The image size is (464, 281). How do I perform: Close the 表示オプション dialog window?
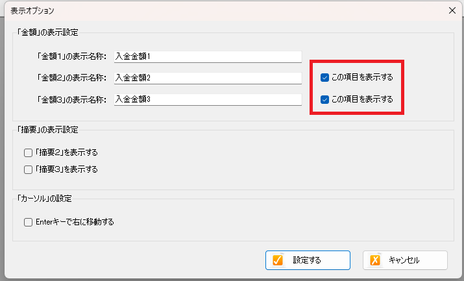point(452,10)
